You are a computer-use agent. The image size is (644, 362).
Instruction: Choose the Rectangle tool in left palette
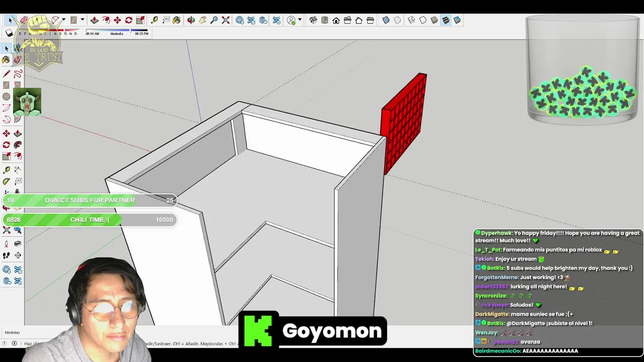coord(6,85)
